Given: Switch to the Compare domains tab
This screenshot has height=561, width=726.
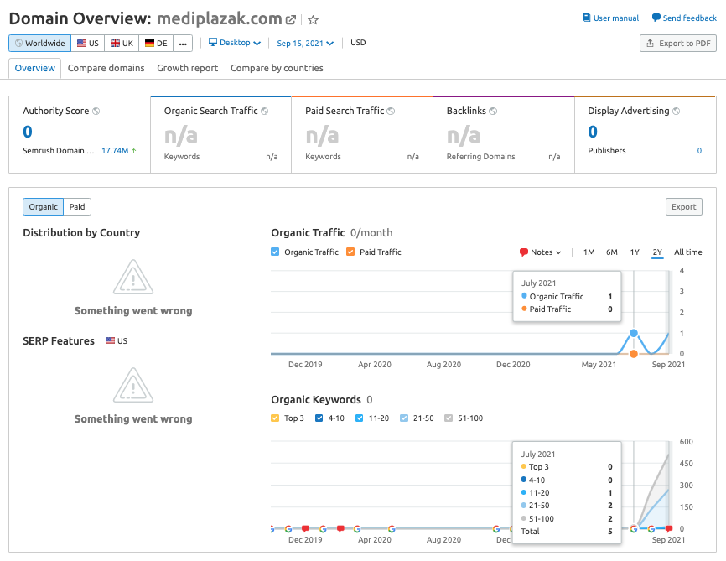Looking at the screenshot, I should (106, 68).
